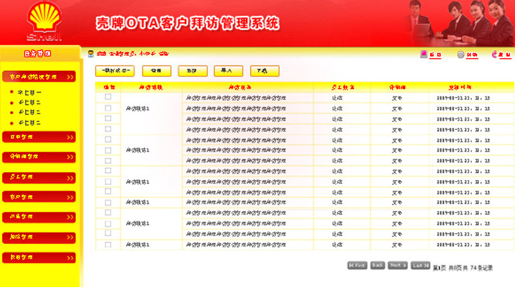515x289 pixels.
Task: Expand the seventh red sidebar section bar
Action: point(39,237)
